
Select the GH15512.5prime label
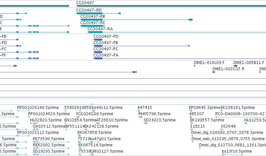pos(49,126)
